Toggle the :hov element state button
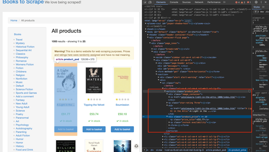The image size is (269, 152). pos(262,12)
